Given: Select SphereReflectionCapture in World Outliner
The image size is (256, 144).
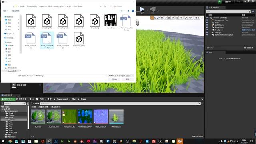Looking at the screenshot, I should coord(224,35).
